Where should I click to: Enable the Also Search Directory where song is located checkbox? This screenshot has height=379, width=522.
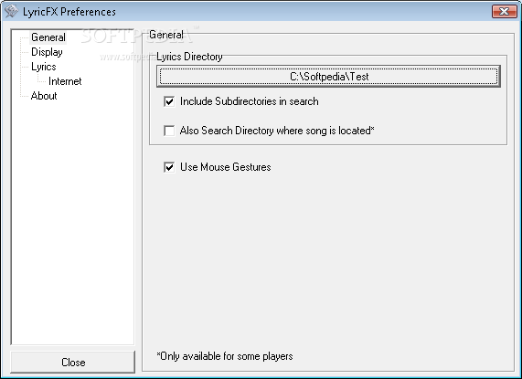169,131
